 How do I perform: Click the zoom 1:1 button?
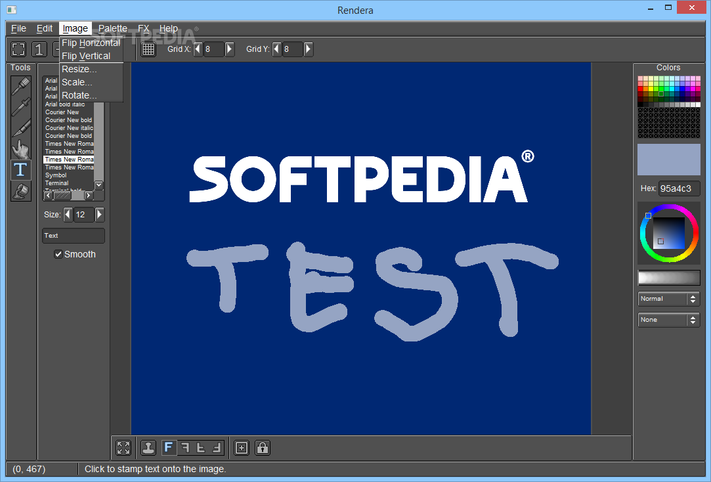39,49
